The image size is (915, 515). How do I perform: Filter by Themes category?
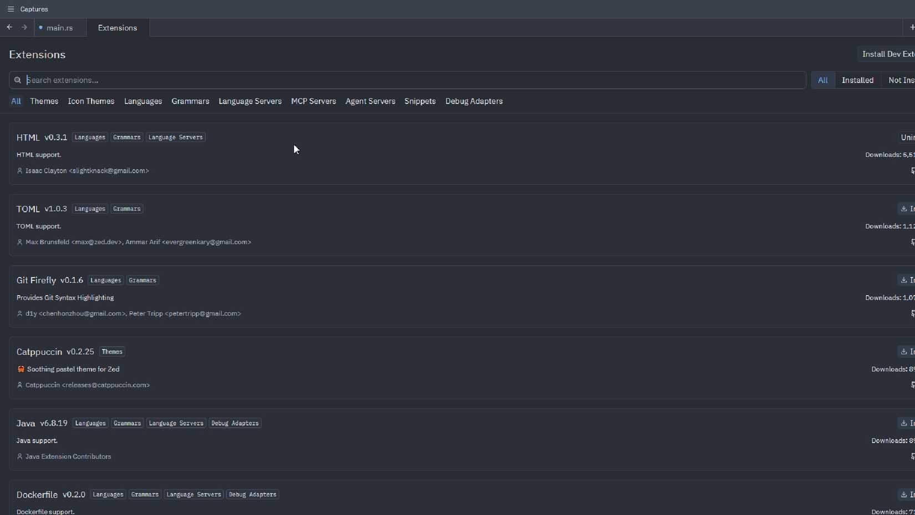[44, 101]
